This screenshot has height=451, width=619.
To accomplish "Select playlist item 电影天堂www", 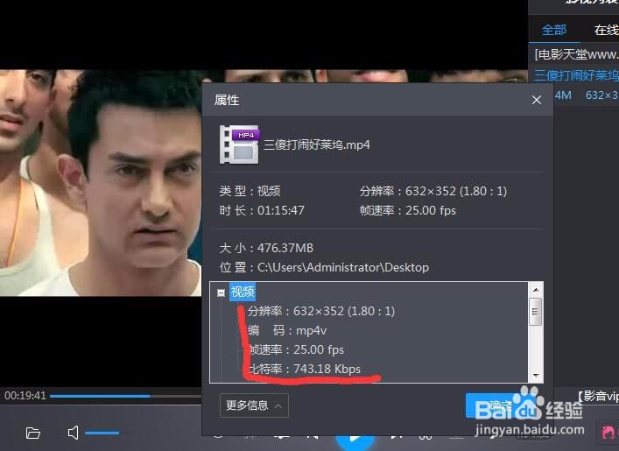I will [576, 54].
